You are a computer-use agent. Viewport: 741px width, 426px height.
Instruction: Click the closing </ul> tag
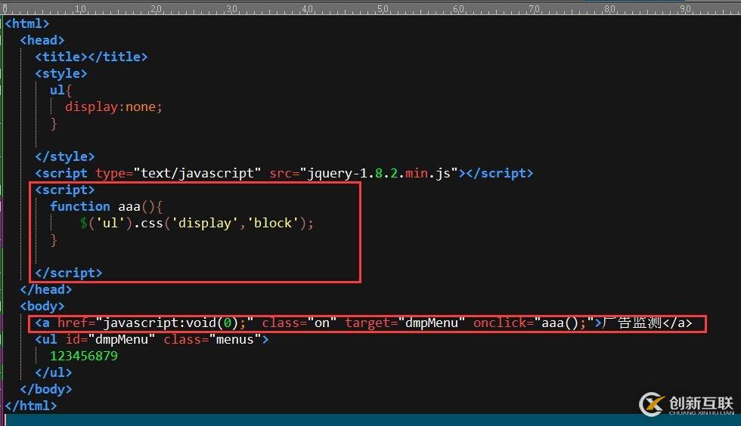coord(54,372)
